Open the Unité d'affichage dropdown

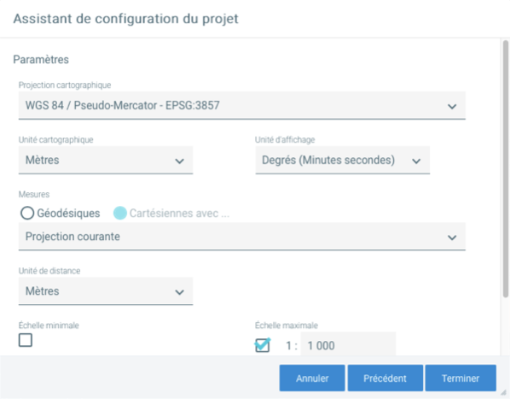(x=343, y=161)
